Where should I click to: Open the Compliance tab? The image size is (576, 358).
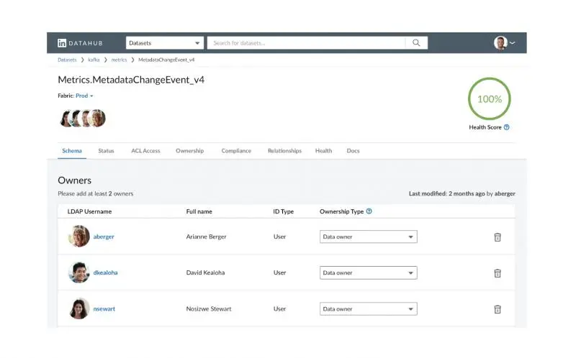[x=236, y=151]
